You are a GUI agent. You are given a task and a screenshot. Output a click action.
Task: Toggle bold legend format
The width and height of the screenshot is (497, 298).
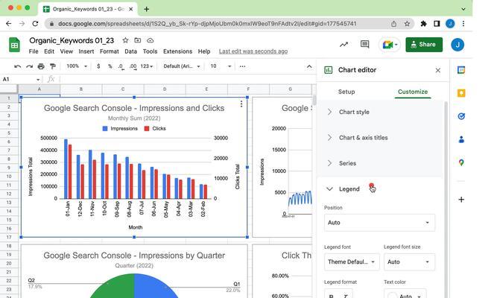(332, 296)
